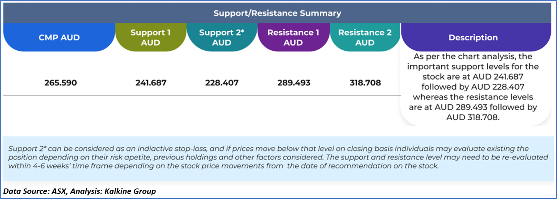Screen dimensions: 557x199
Task: Click the "Data Source: ASX" caption
Action: coord(33,191)
